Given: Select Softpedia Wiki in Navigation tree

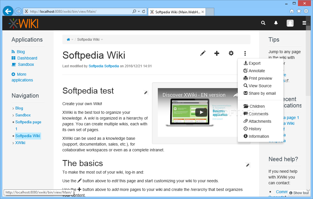Looking at the screenshot, I should pos(28,136).
